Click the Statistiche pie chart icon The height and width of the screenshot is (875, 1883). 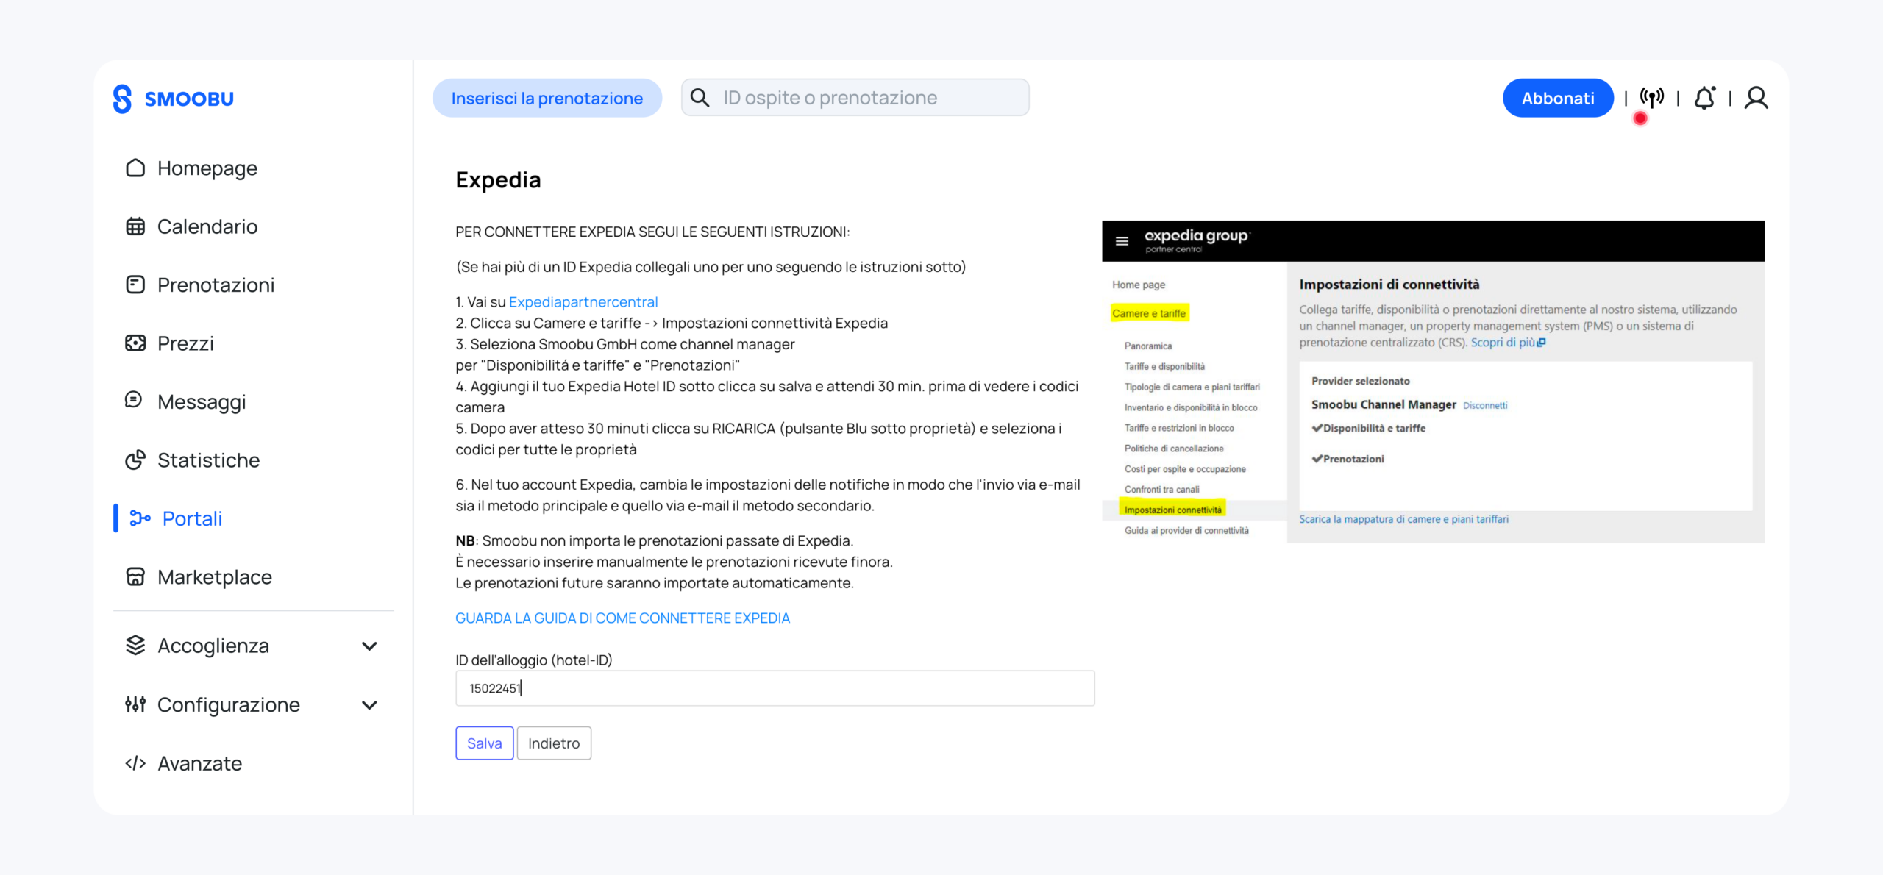[x=135, y=460]
